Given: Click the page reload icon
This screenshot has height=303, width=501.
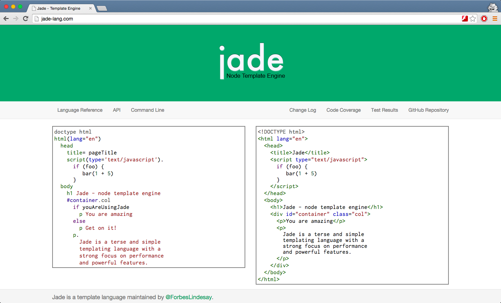Looking at the screenshot, I should coord(25,18).
